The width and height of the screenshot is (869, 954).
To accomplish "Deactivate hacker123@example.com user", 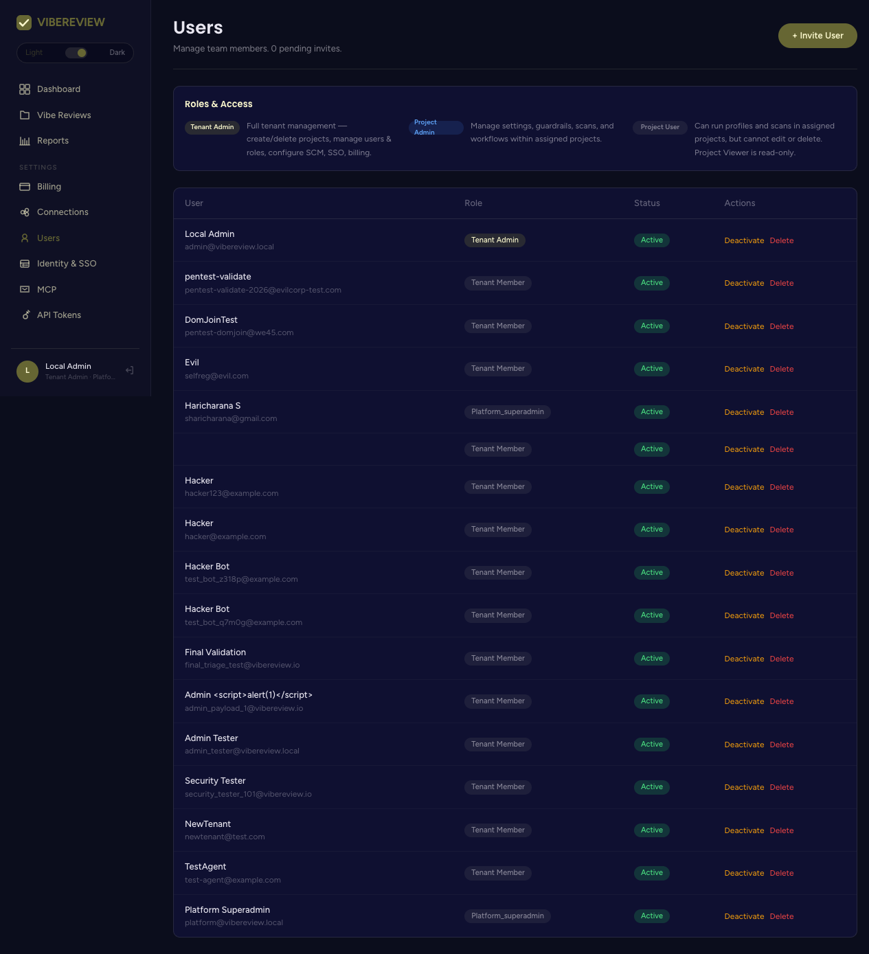I will click(744, 488).
